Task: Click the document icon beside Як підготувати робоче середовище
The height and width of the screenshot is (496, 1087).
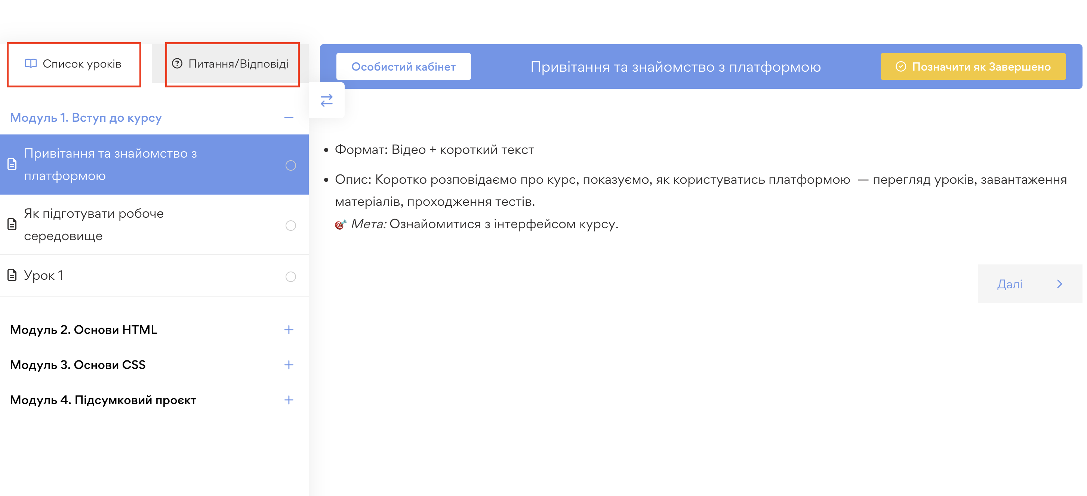Action: [11, 225]
